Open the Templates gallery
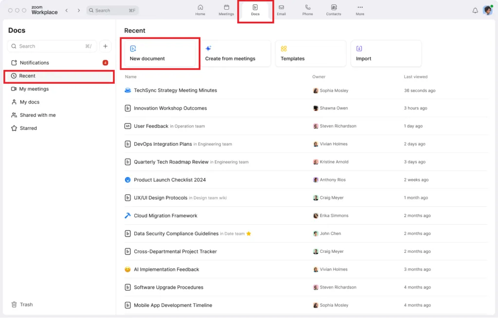This screenshot has height=320, width=498. 311,53
